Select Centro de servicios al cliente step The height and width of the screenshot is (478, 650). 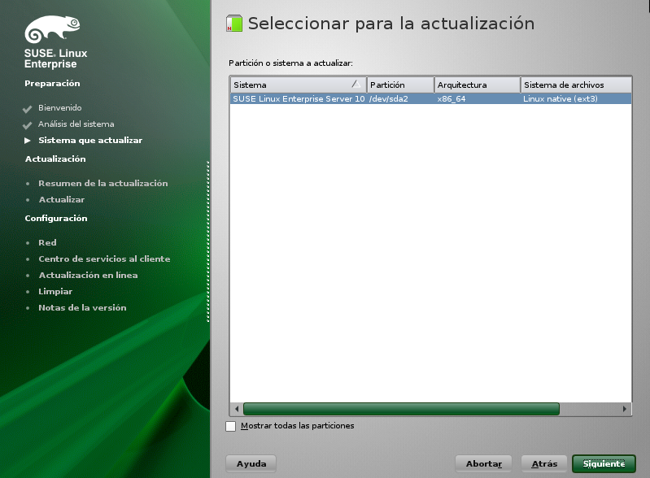point(104,259)
